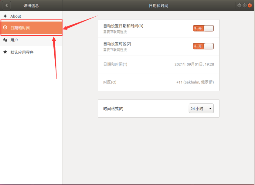The width and height of the screenshot is (255, 185).
Task: Click the users icon beside 用户
Action: coord(5,40)
